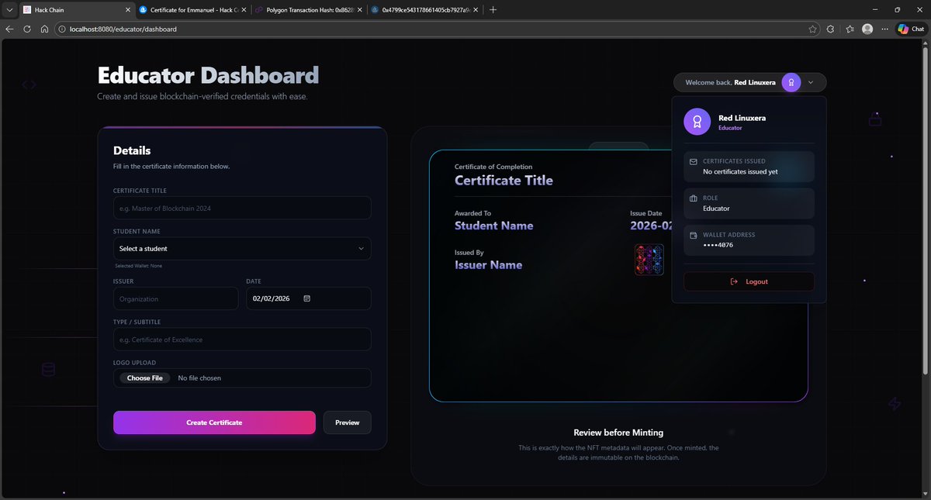Click Certificate Title heading in preview
931x500 pixels.
tap(504, 181)
